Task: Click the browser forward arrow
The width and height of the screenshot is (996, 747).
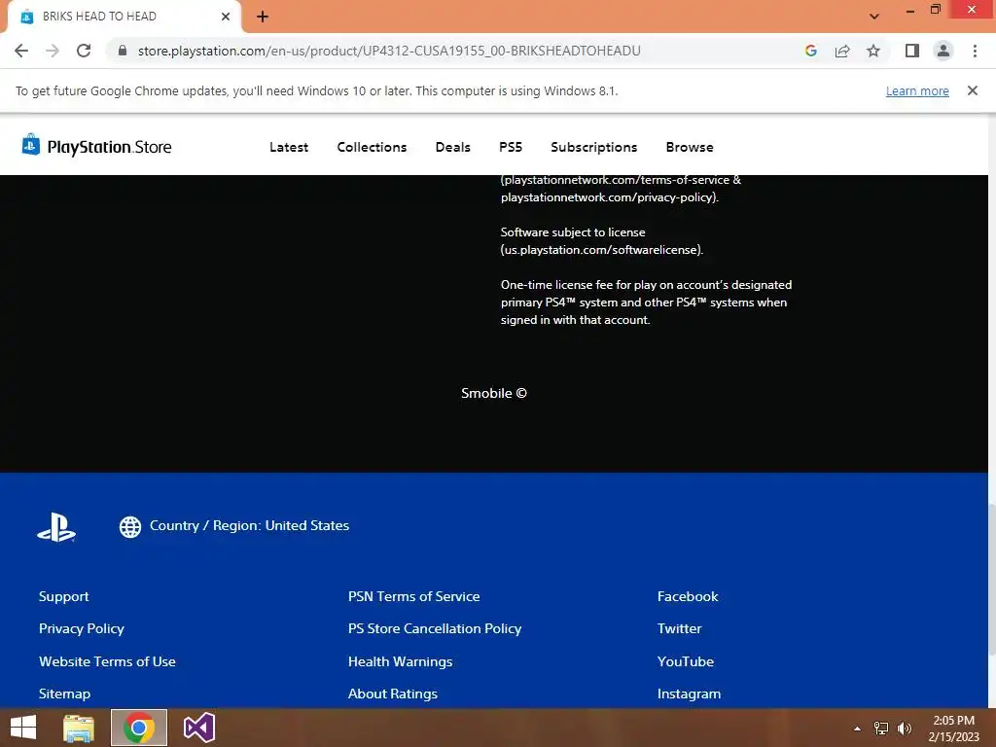Action: [x=53, y=51]
